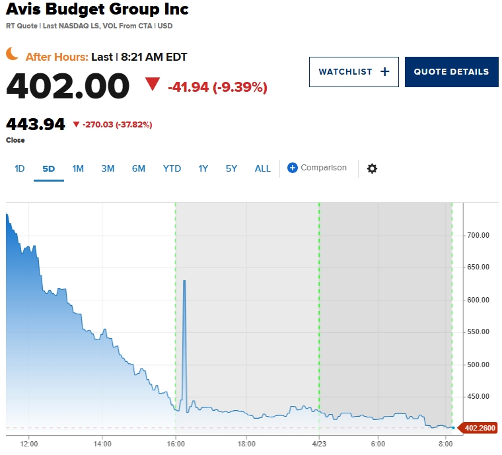The height and width of the screenshot is (455, 502).
Task: Click the red down arrow beside -41.94
Action: click(153, 85)
